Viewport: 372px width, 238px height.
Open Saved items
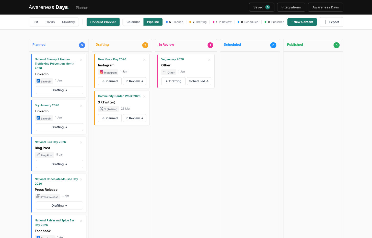tap(262, 7)
